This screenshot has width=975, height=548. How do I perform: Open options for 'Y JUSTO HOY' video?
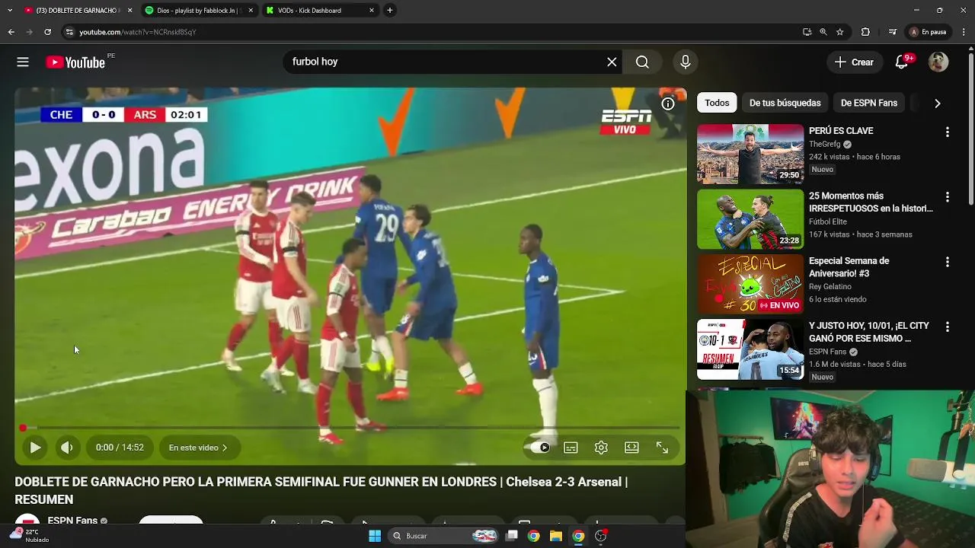[x=948, y=327]
